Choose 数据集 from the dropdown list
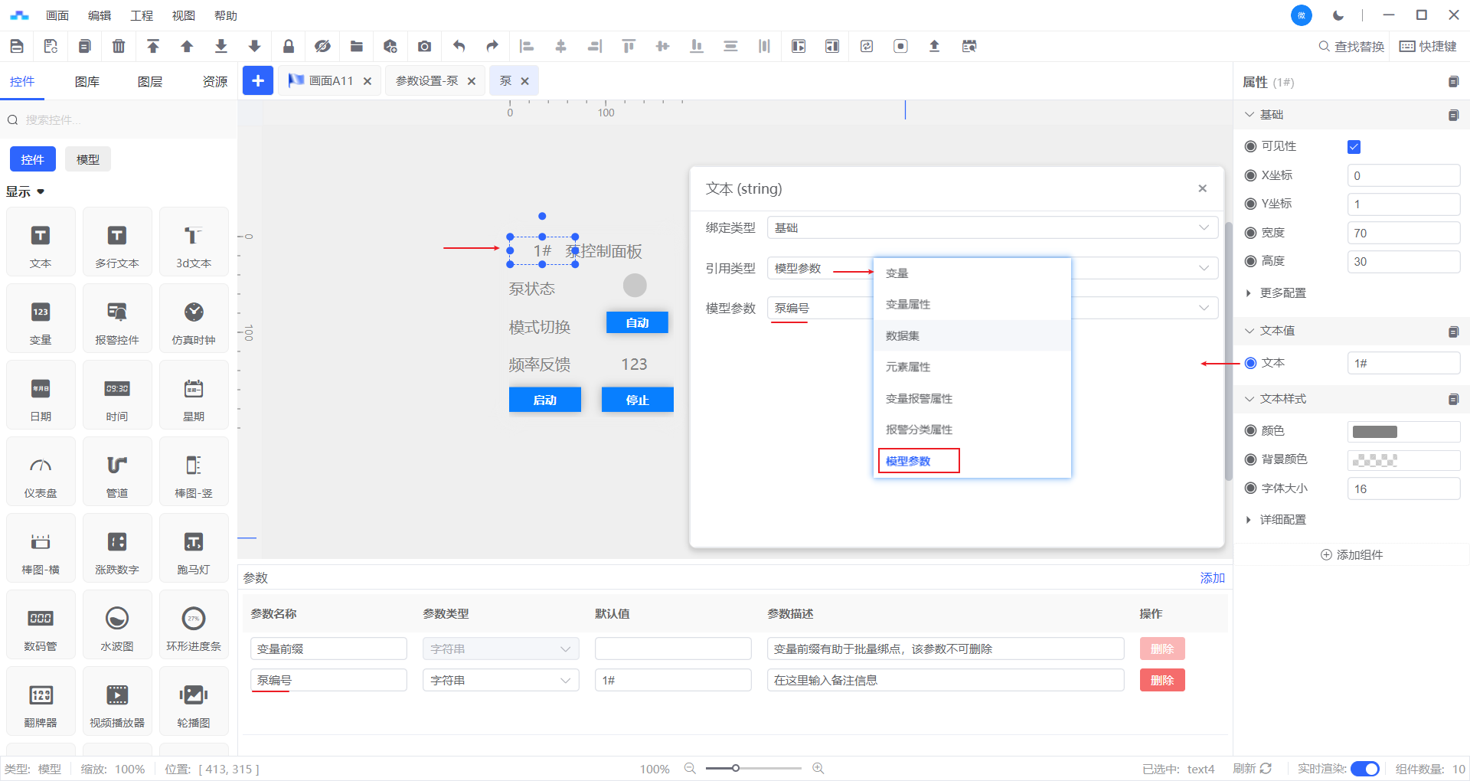This screenshot has height=781, width=1470. [x=903, y=336]
